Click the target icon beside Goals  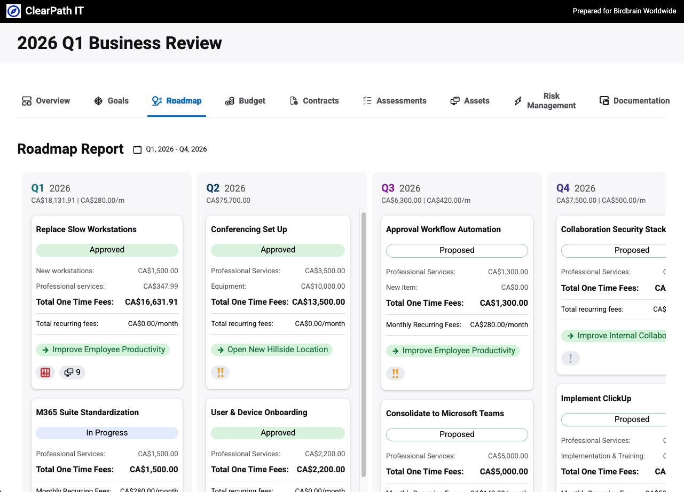point(98,100)
